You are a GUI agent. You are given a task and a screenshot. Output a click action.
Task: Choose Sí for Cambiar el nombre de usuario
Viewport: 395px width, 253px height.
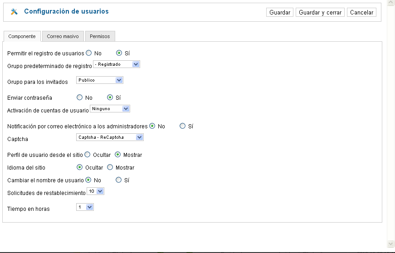tap(118, 180)
